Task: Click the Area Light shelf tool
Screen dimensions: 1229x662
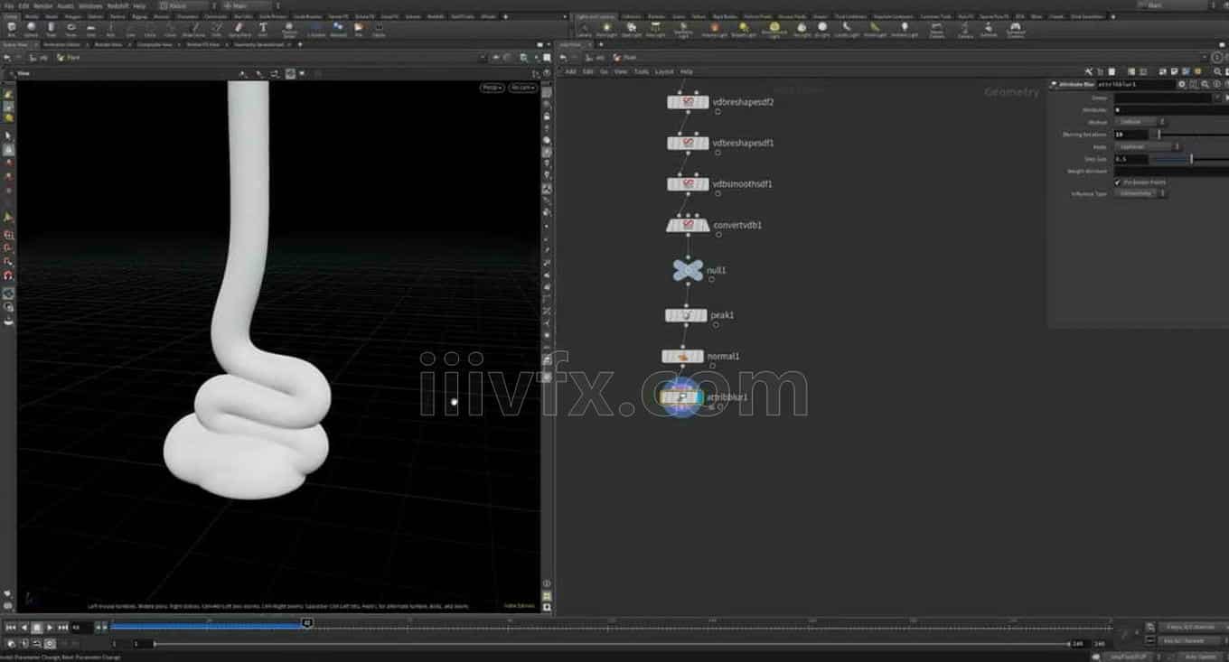Action: point(655,29)
